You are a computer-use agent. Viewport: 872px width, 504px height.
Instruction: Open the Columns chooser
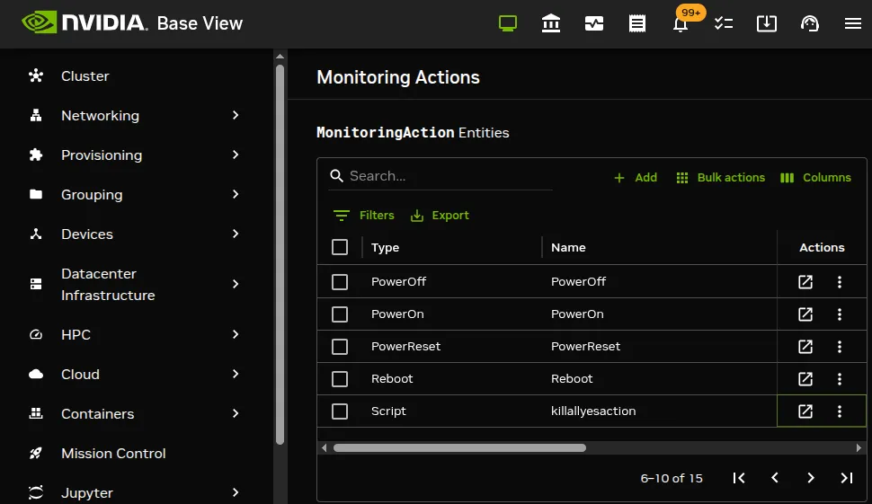coord(815,177)
